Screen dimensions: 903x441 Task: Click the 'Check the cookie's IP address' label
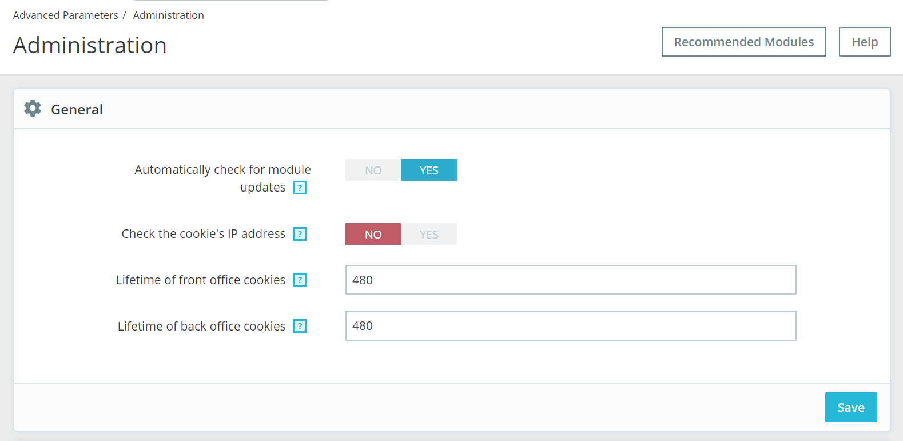[203, 234]
